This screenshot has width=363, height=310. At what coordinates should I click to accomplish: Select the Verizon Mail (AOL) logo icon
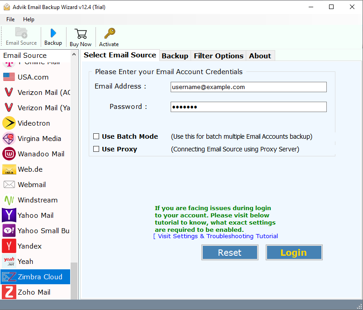pos(9,92)
